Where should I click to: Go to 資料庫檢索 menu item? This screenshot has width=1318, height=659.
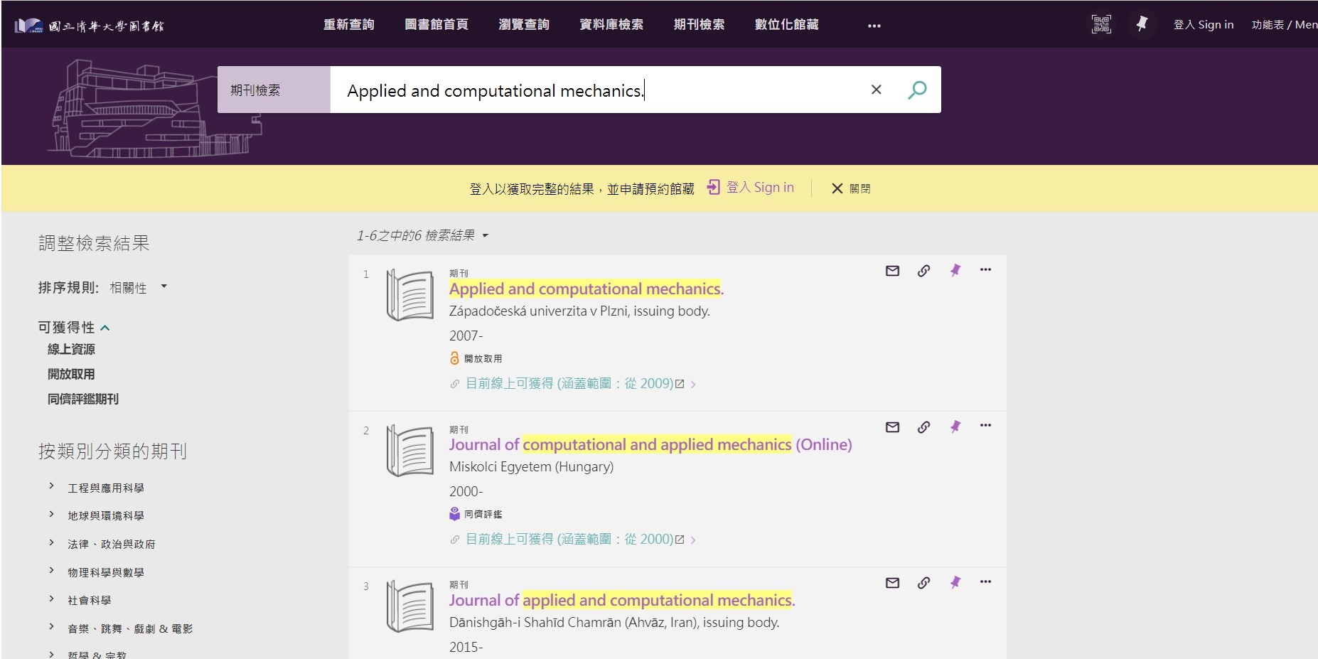[611, 25]
